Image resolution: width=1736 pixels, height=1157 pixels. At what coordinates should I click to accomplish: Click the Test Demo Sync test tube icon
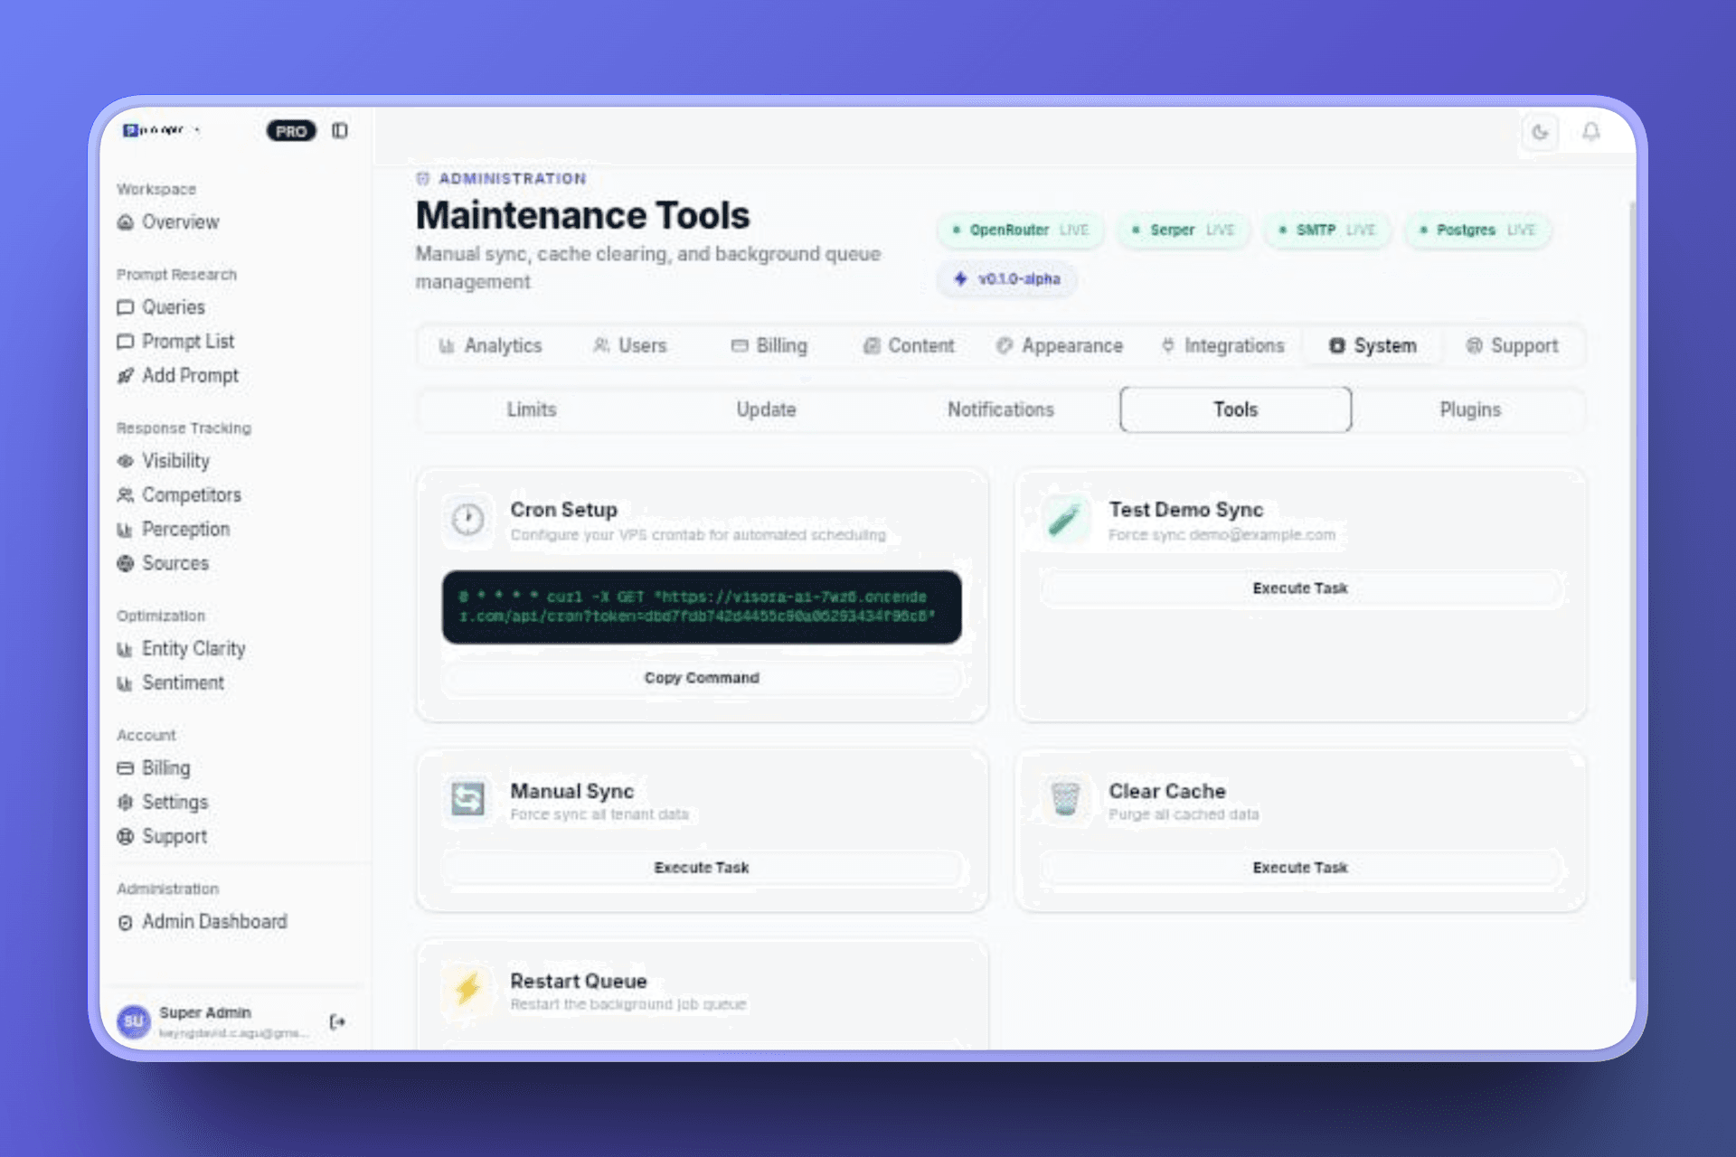coord(1066,520)
